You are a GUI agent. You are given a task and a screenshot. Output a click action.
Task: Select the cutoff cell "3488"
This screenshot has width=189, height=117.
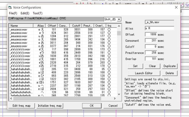(77, 69)
